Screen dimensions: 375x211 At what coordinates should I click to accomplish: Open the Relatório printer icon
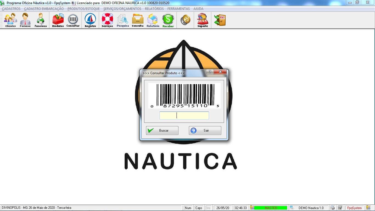pos(153,20)
